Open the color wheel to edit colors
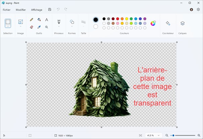203x139 pixels. point(153,23)
